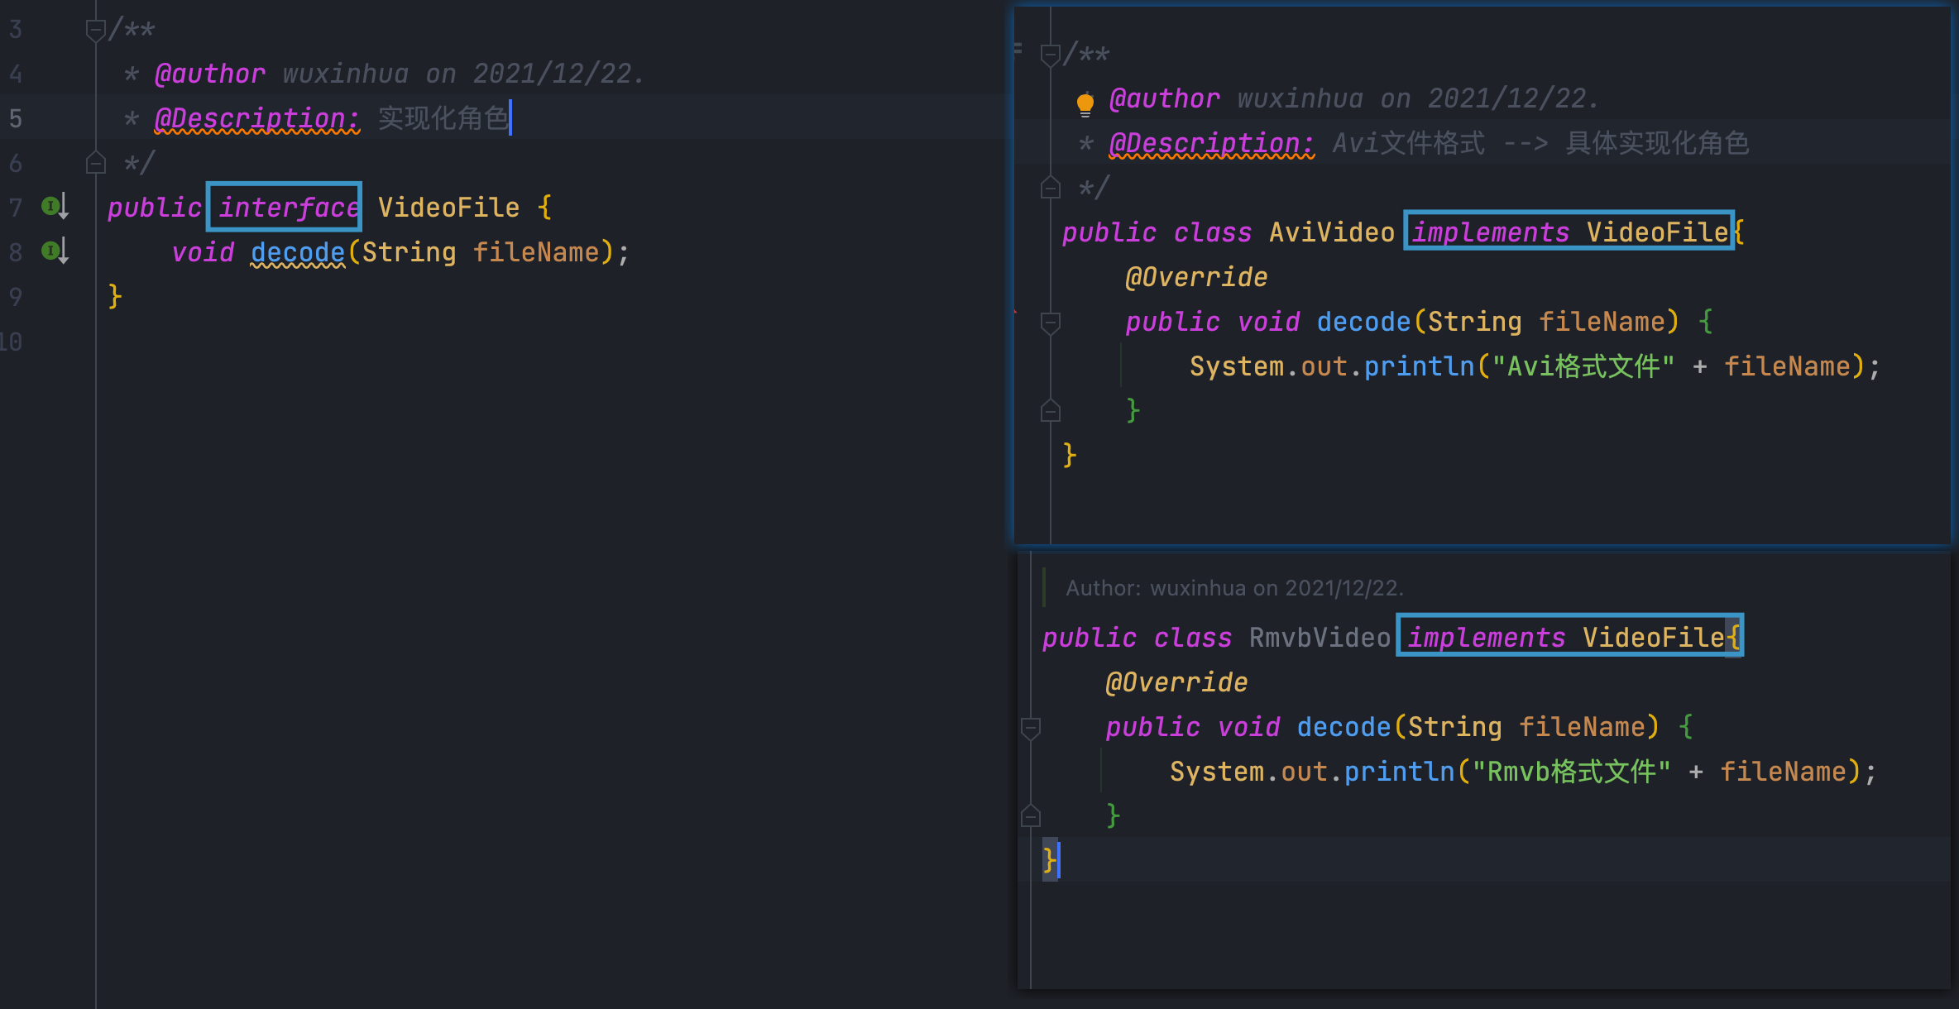Click the highlighted interface keyword

(288, 208)
